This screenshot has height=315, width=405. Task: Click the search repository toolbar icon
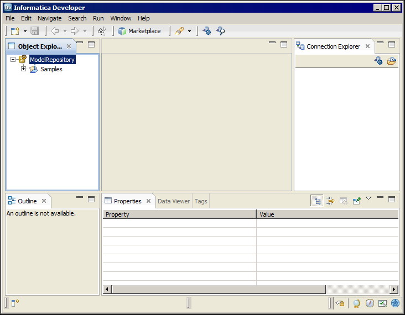220,31
